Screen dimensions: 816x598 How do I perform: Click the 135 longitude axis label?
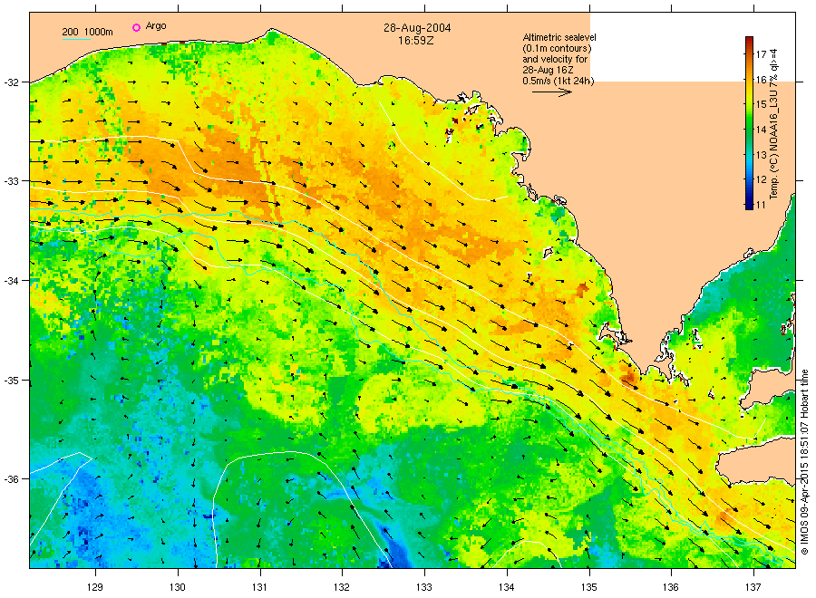(589, 587)
